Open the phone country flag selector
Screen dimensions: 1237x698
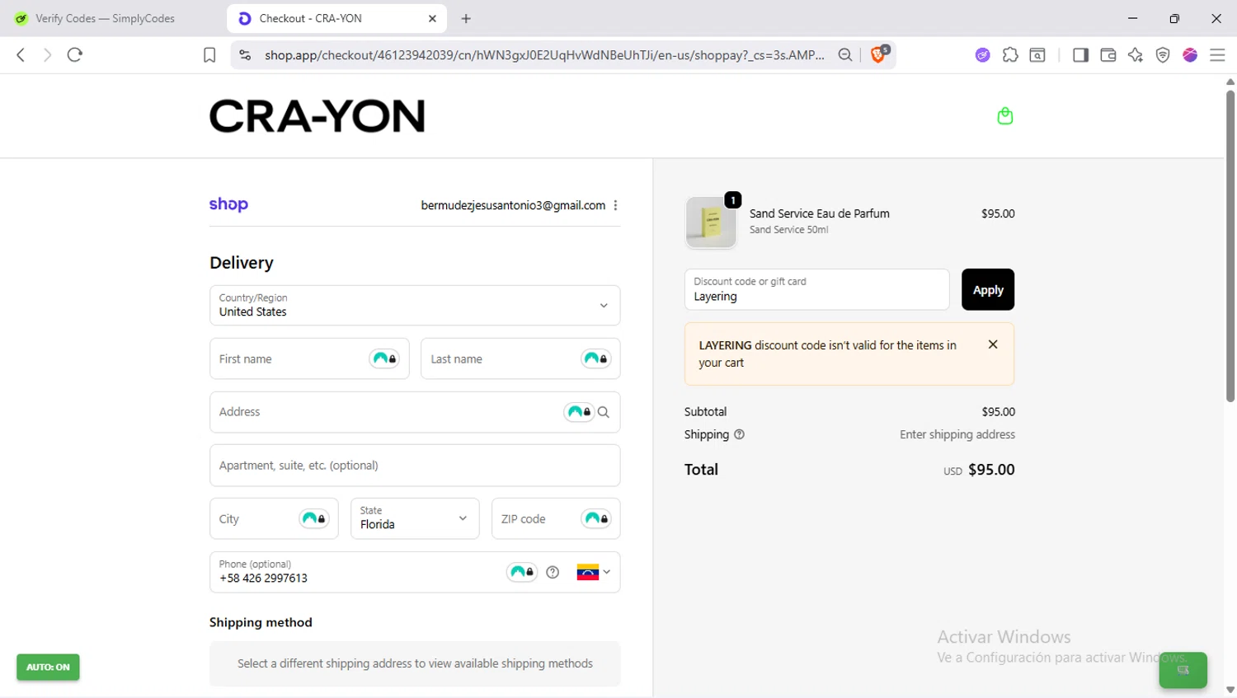click(594, 572)
